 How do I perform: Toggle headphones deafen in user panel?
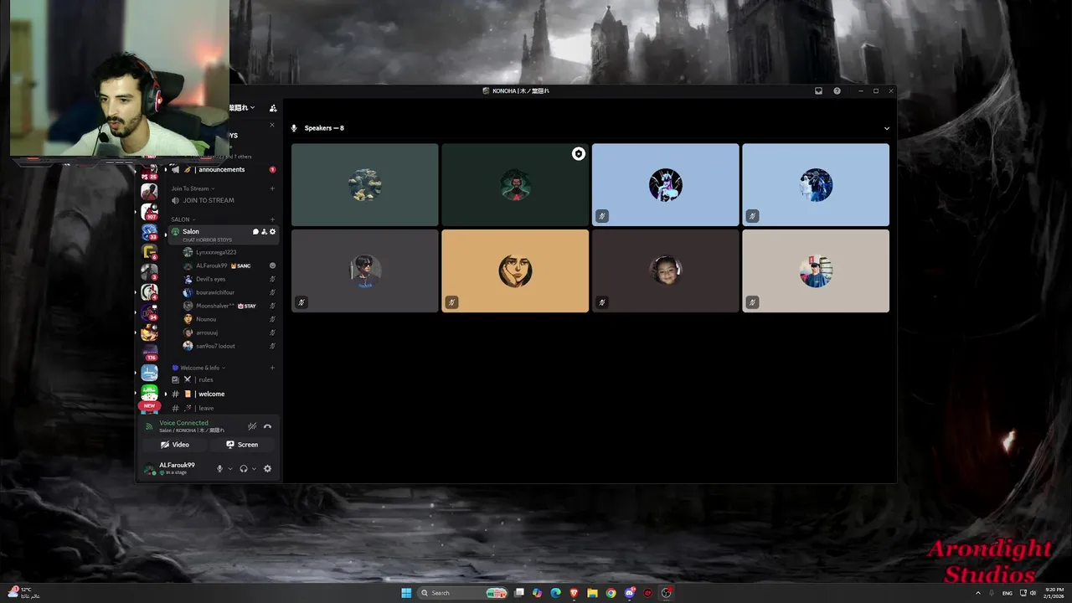(243, 468)
